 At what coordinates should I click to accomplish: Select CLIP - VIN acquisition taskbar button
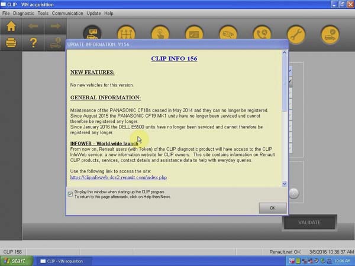point(63,261)
